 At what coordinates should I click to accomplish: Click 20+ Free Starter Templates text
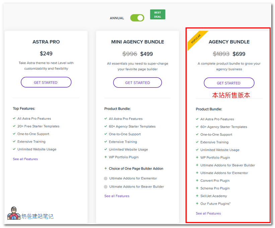click(39, 126)
